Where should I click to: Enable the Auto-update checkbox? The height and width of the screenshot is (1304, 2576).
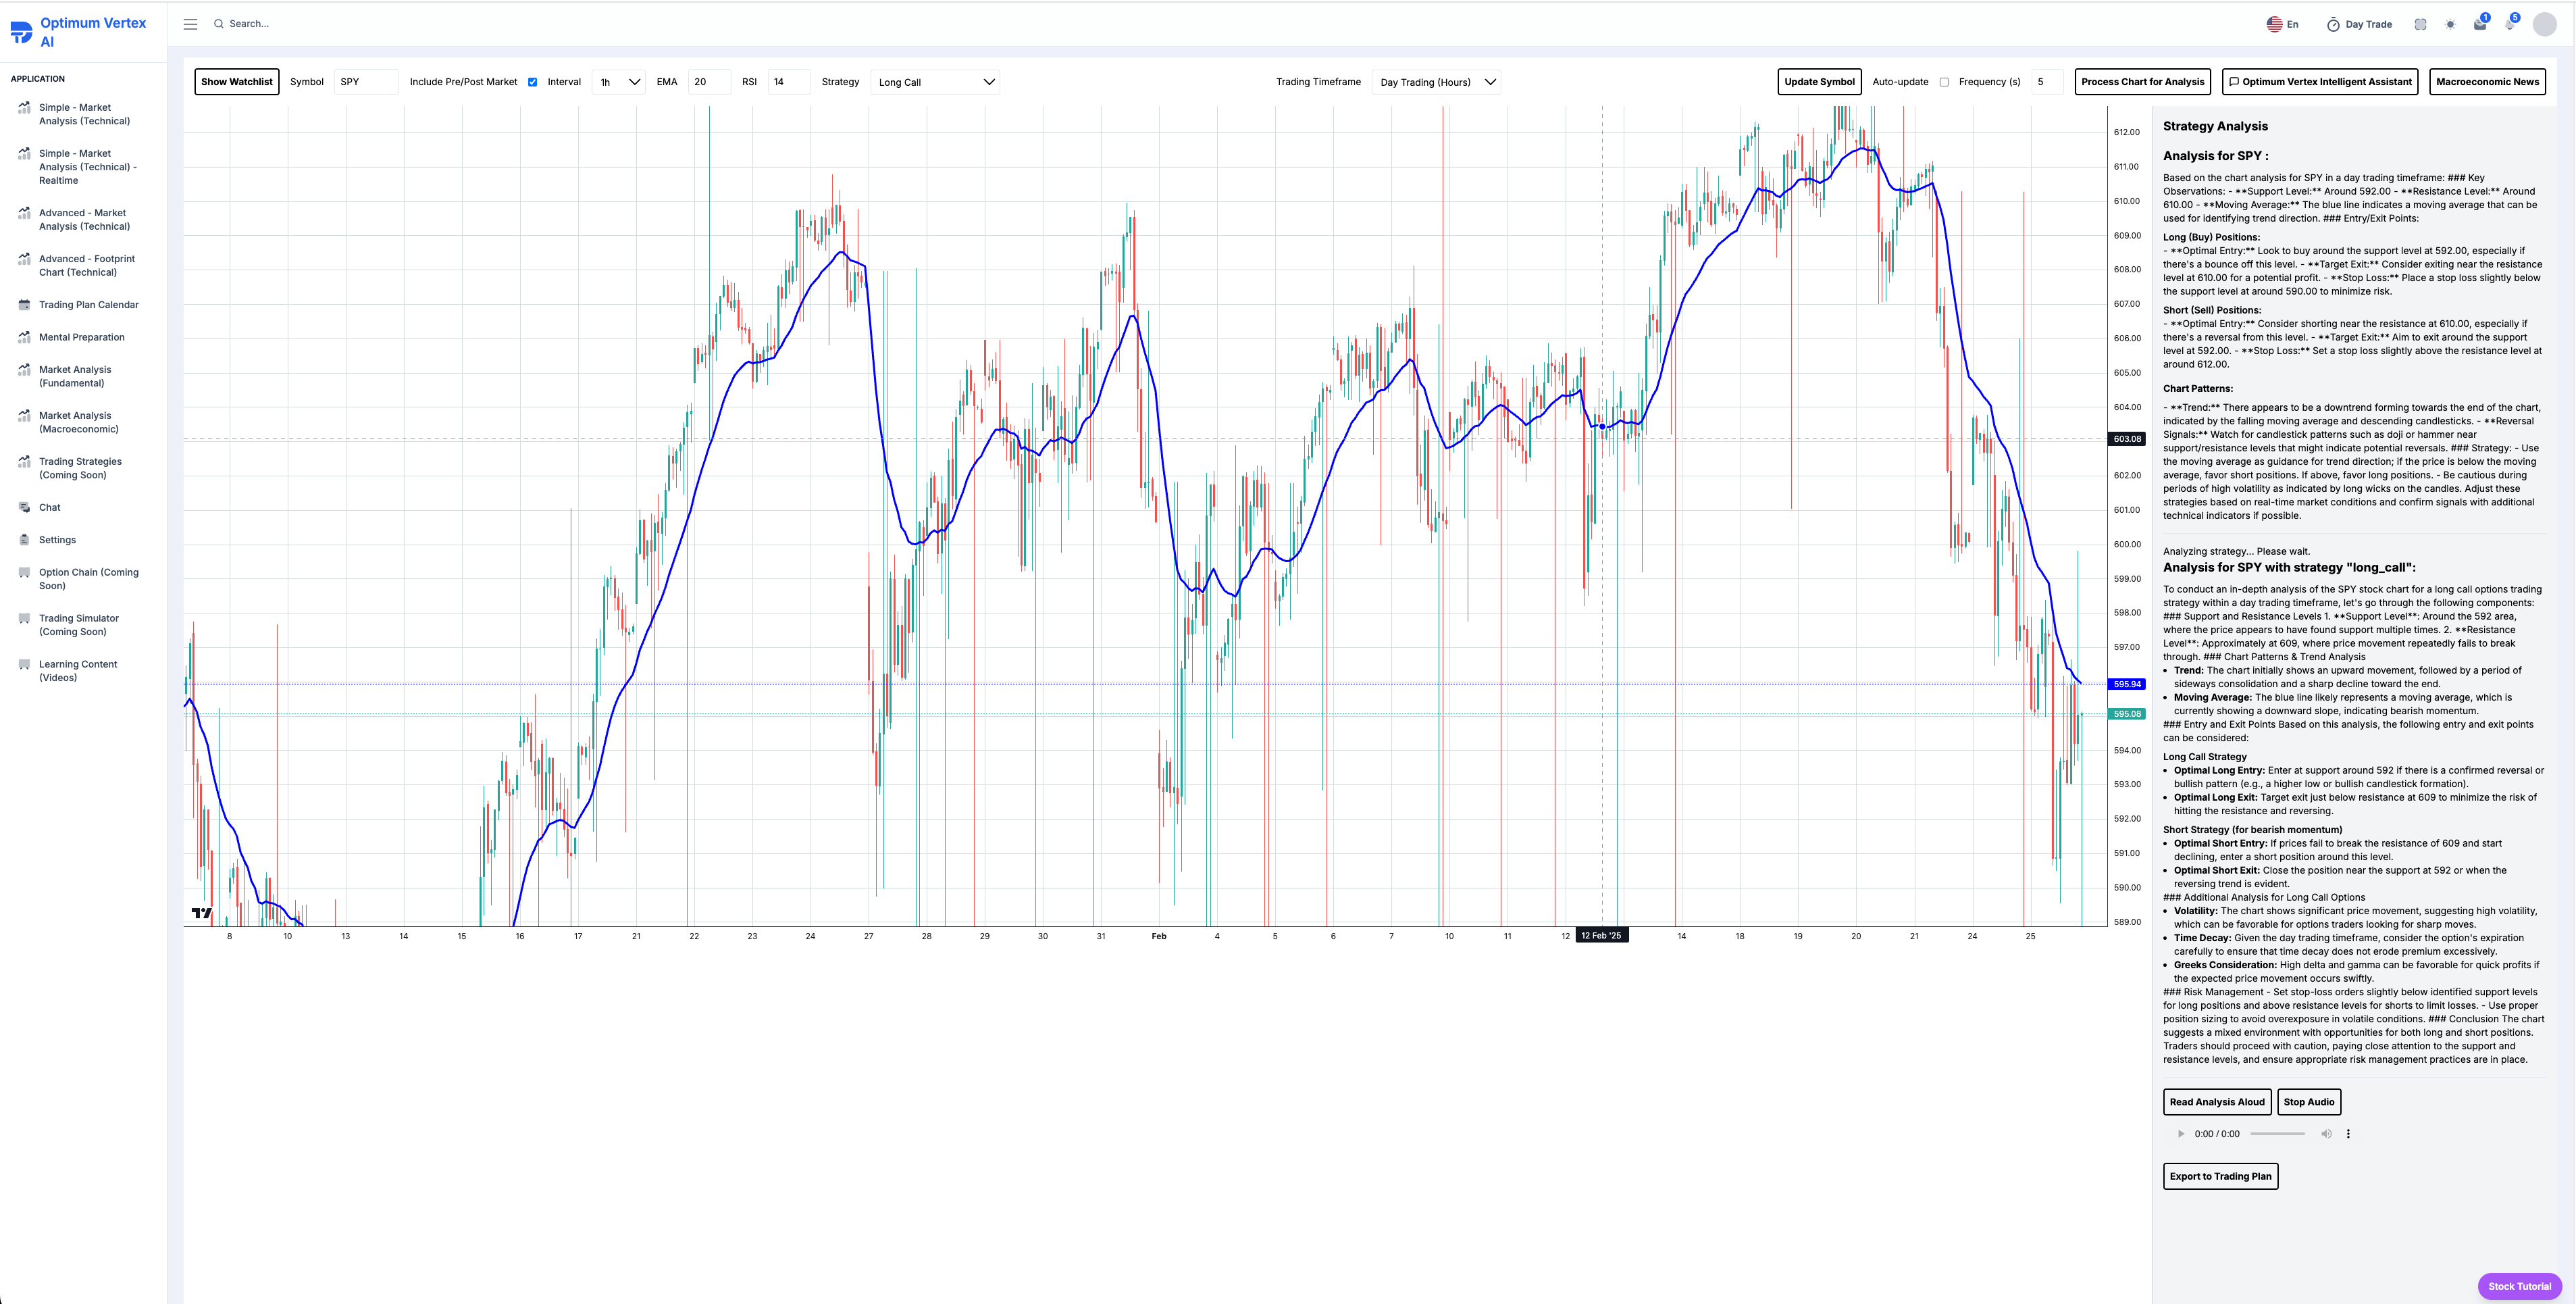pyautogui.click(x=1944, y=82)
